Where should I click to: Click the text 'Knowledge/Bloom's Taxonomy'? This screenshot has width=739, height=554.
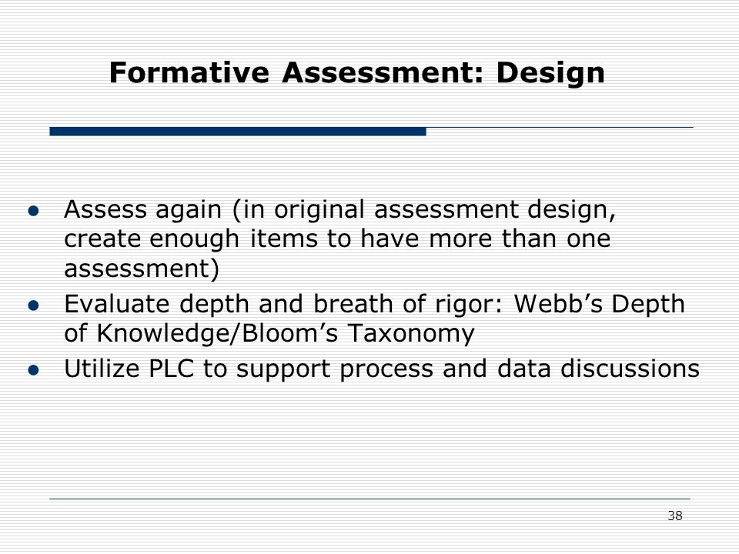[286, 333]
